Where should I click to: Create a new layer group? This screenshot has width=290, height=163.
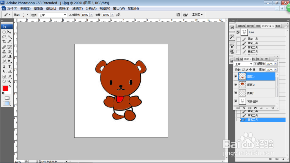(261, 108)
